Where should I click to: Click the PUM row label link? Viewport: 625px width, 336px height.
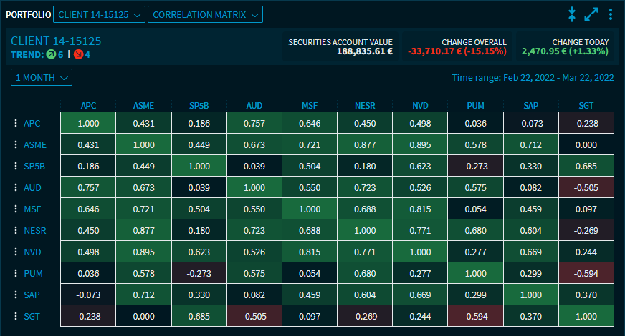[x=33, y=274]
